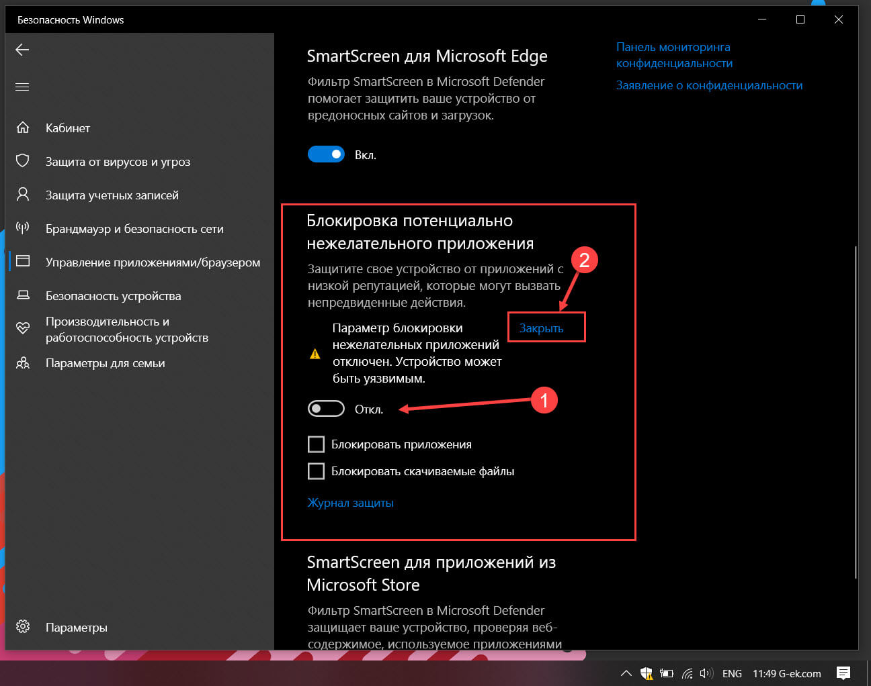
Task: Open the hamburger navigation menu
Action: pyautogui.click(x=22, y=87)
